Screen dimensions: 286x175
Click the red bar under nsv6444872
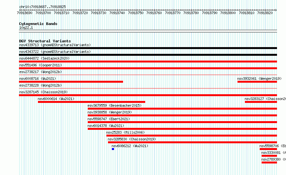pos(148,62)
